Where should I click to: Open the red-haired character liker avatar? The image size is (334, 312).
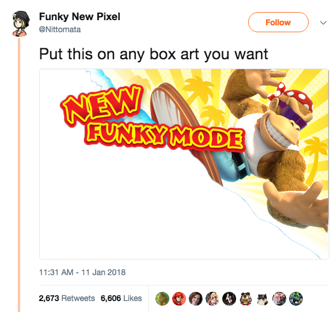click(179, 299)
